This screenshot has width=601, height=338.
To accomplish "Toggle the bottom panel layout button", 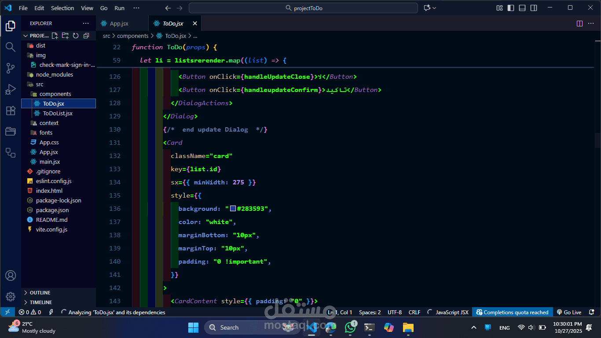I will (x=522, y=8).
